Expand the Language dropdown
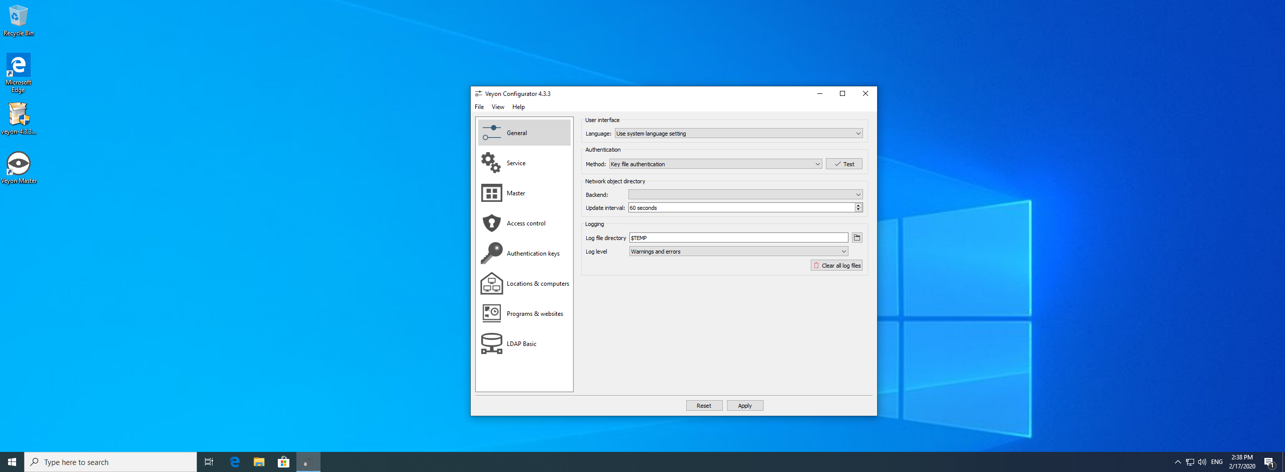Viewport: 1285px width, 472px height. point(739,133)
